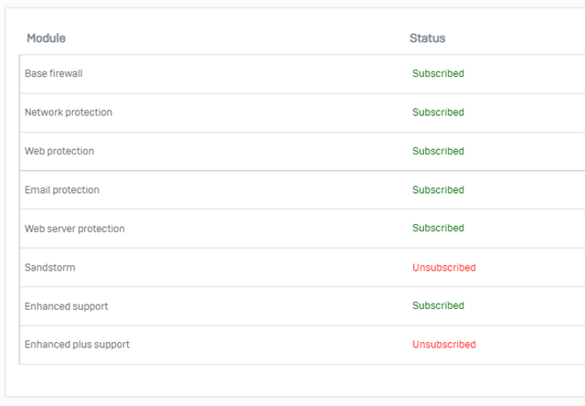Select the Enhanced plus support module
Viewport: 585px width, 406px height.
point(77,345)
